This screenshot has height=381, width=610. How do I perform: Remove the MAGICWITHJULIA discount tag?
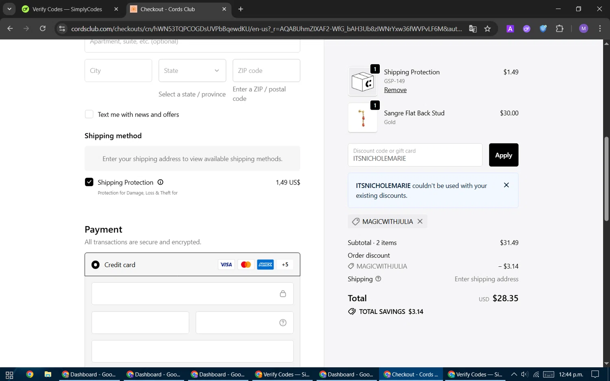(x=420, y=222)
